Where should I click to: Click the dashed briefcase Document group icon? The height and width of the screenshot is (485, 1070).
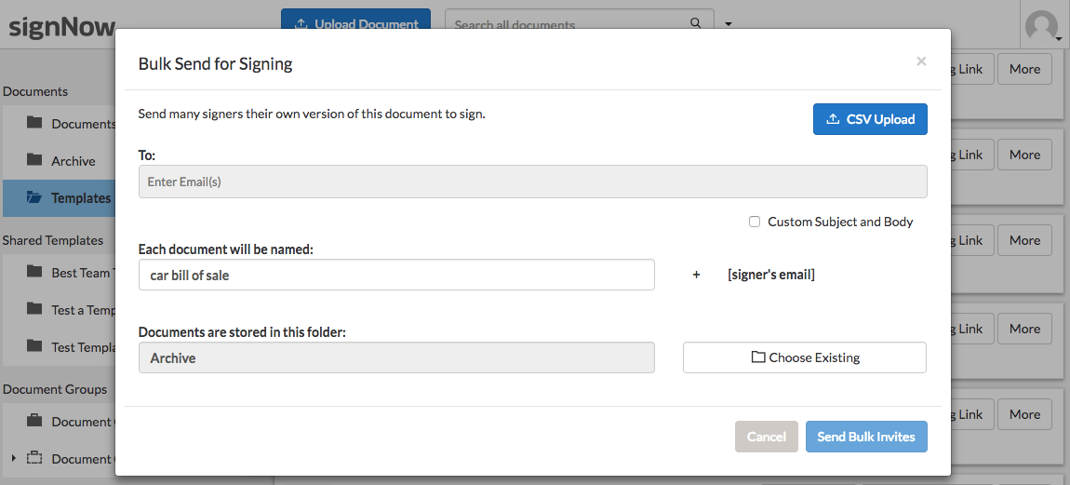(x=34, y=458)
